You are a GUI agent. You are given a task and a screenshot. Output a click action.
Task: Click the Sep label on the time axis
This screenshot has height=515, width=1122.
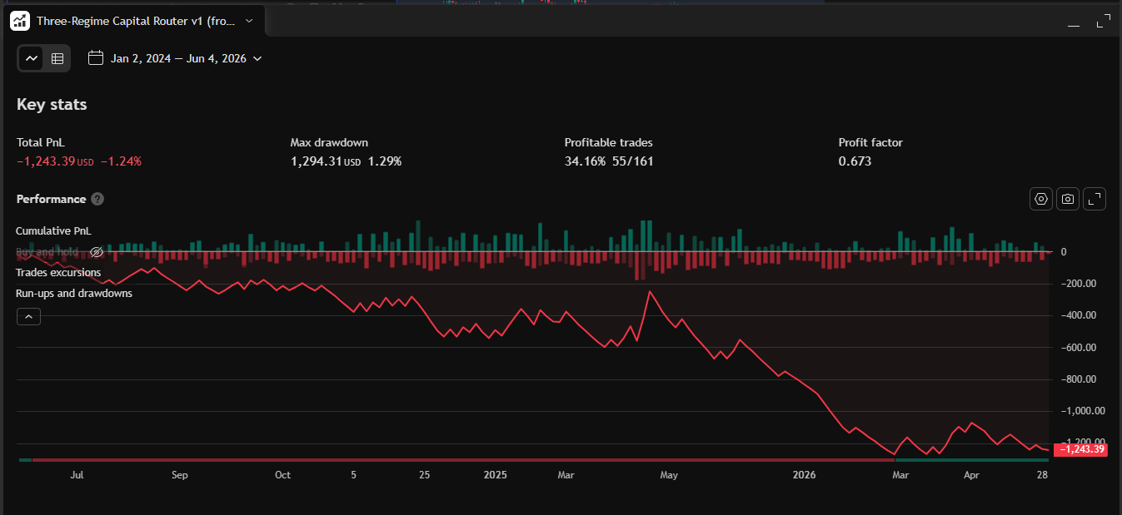(180, 475)
